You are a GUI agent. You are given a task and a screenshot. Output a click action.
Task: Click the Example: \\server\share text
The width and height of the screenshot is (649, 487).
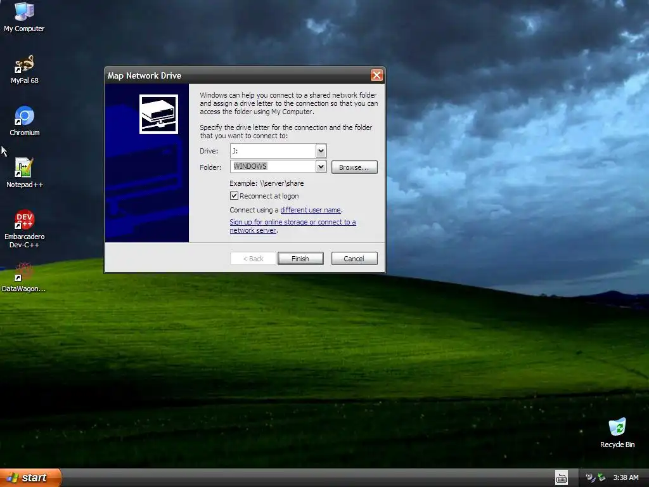[x=267, y=183]
